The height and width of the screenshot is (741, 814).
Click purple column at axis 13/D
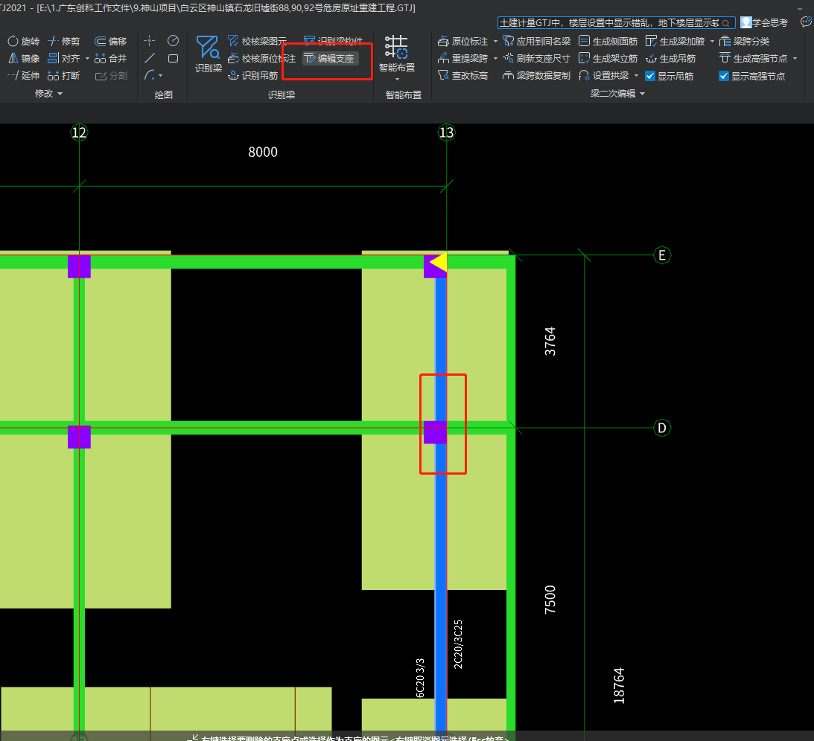[x=435, y=432]
